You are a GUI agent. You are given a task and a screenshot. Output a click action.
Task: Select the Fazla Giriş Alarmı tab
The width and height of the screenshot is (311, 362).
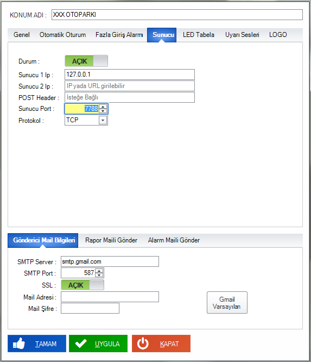[119, 35]
